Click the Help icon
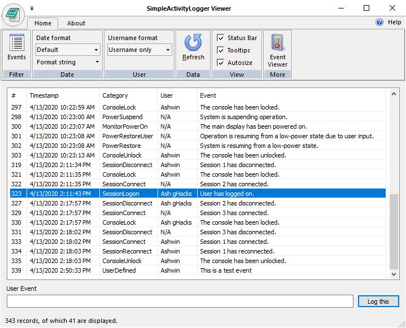The image size is (406, 328). (380, 23)
